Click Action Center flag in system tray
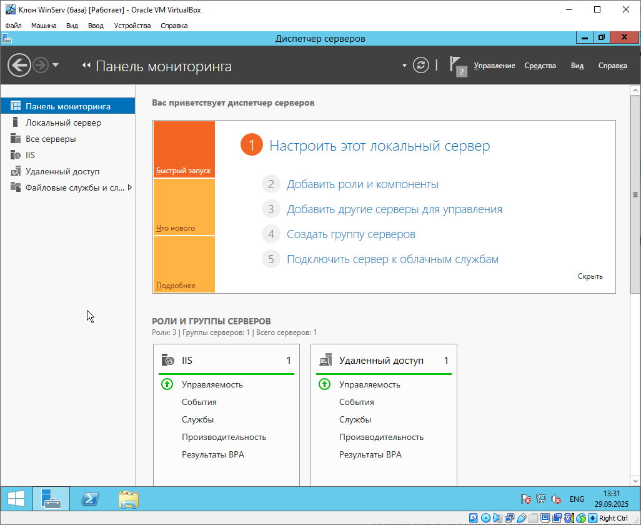 525,499
